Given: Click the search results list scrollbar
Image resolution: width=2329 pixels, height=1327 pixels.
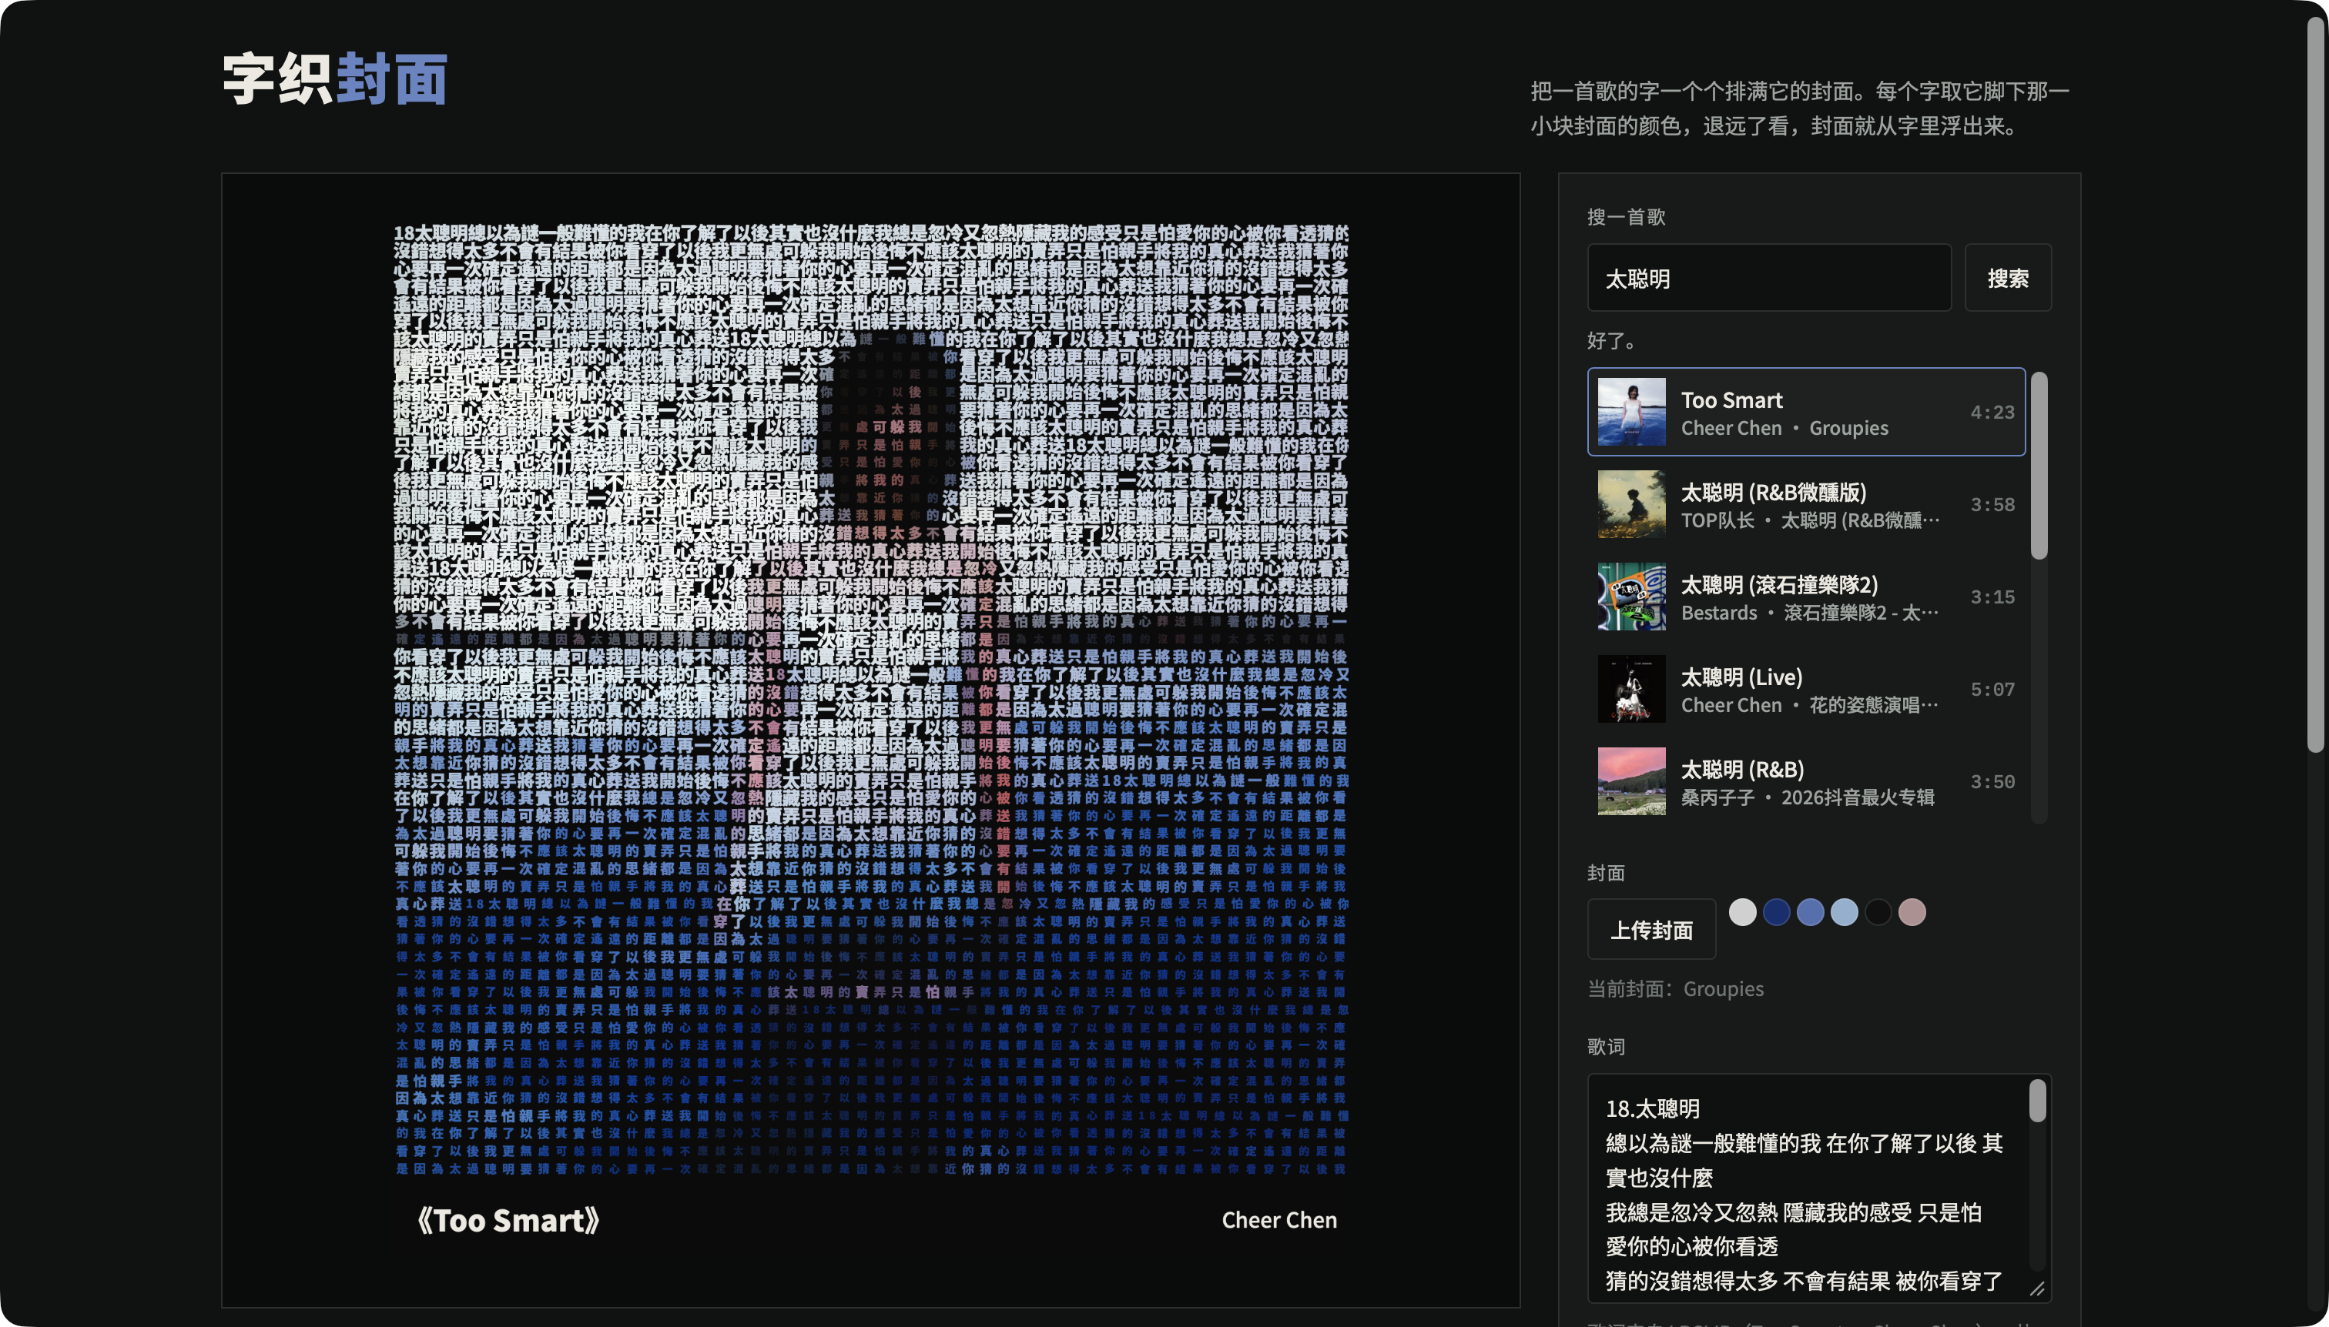Looking at the screenshot, I should (x=2039, y=466).
